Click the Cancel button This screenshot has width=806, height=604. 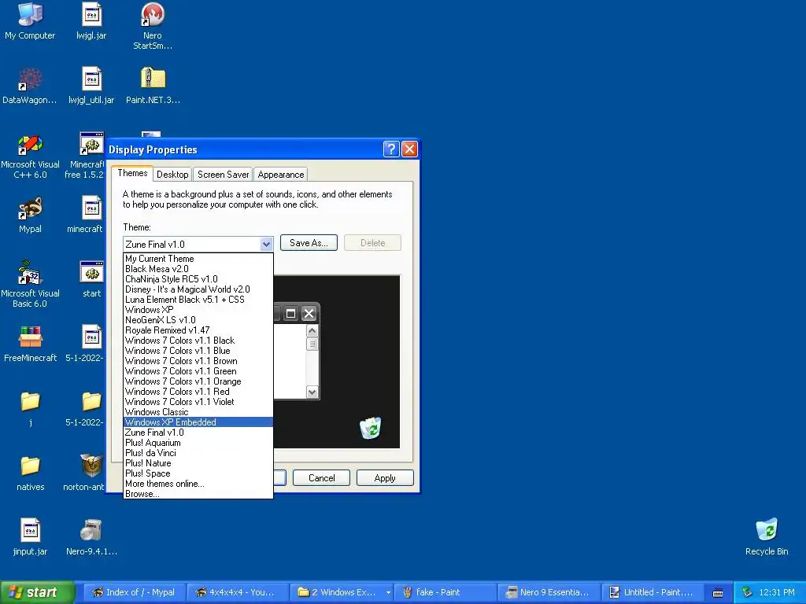(321, 477)
